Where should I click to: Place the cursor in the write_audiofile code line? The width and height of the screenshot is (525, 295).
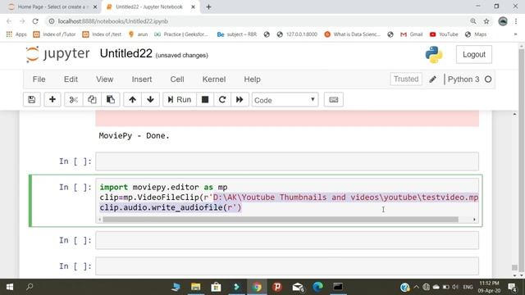pyautogui.click(x=171, y=207)
